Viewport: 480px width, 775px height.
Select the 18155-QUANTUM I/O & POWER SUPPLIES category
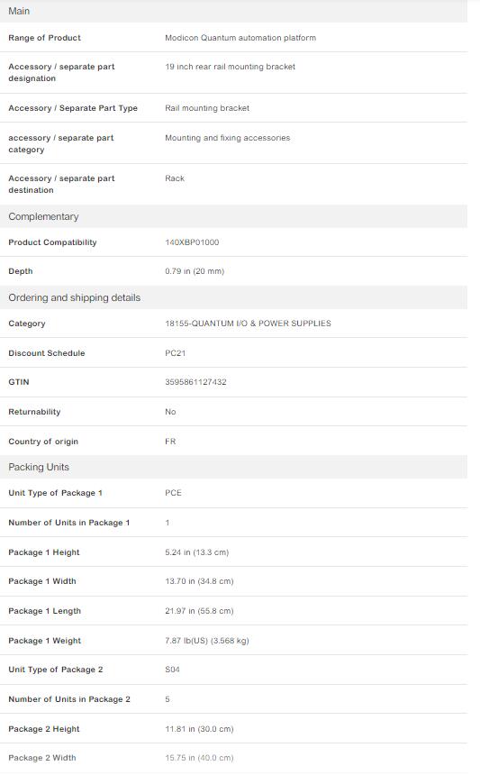248,324
